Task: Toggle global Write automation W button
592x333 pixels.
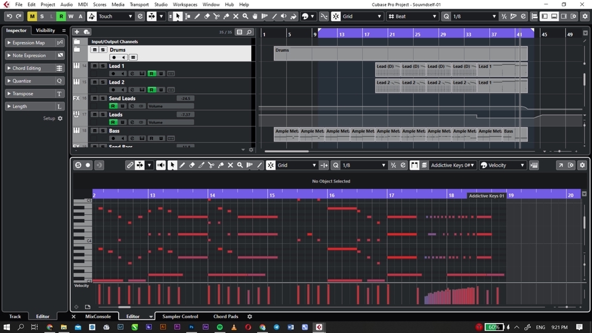Action: (x=70, y=16)
